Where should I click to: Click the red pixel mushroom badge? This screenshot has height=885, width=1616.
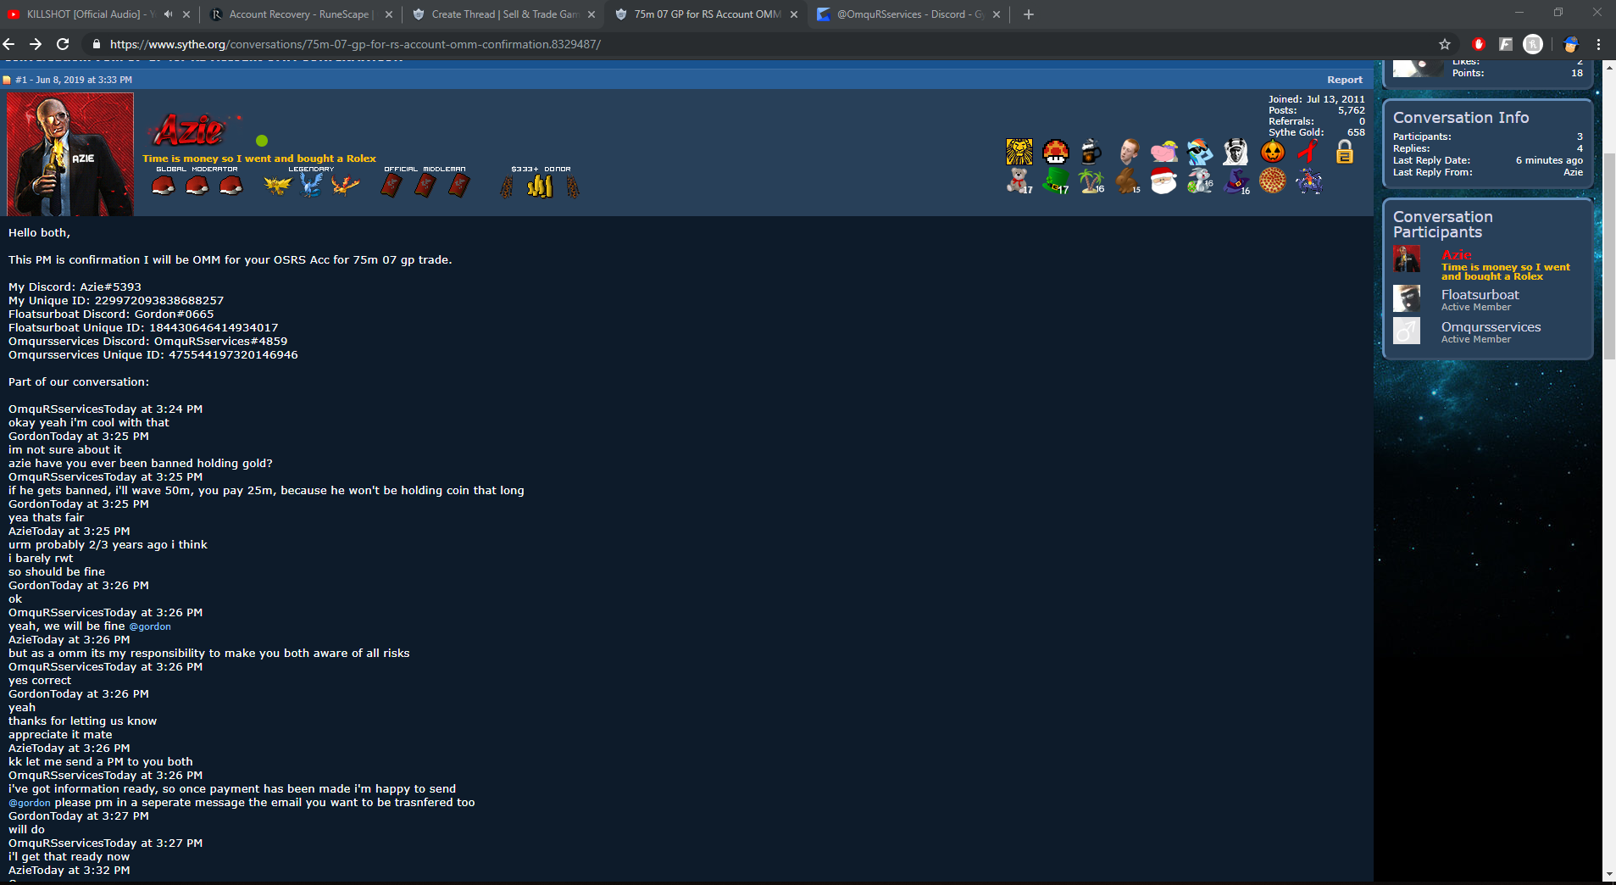coord(1056,152)
